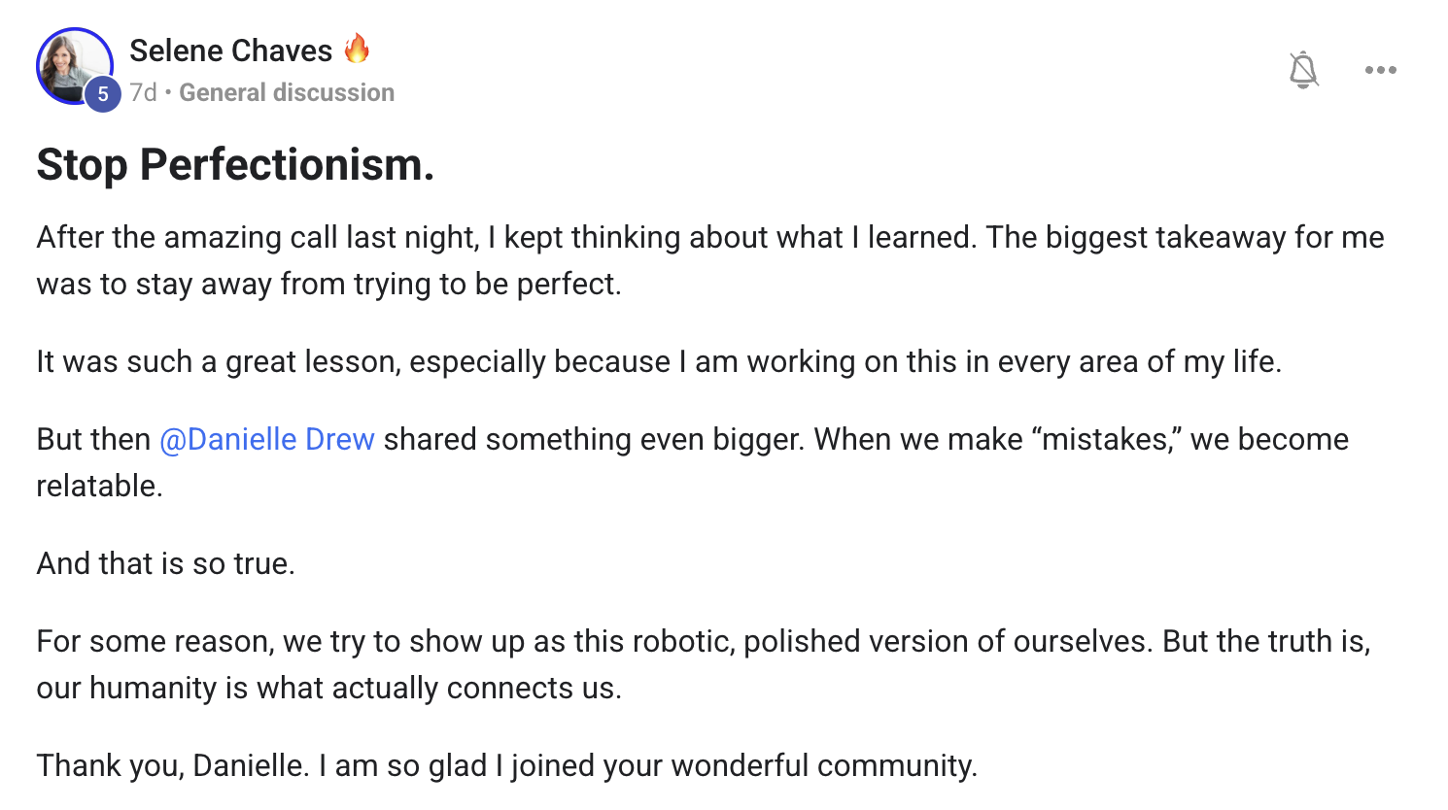The image size is (1448, 810).
Task: Open Selene Chaves author name link
Action: pyautogui.click(x=230, y=51)
